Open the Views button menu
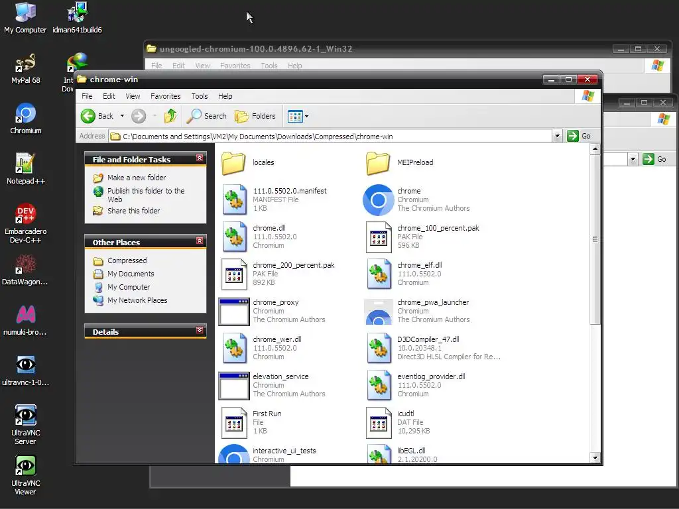679x509 pixels. [298, 116]
